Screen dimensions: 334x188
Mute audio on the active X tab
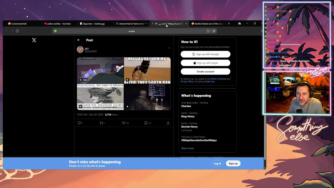pos(156,23)
